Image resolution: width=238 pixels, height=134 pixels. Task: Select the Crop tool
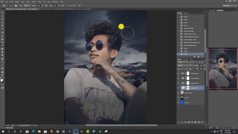(2, 26)
